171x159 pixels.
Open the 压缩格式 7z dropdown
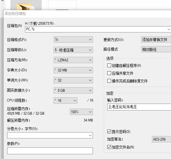coord(73,39)
